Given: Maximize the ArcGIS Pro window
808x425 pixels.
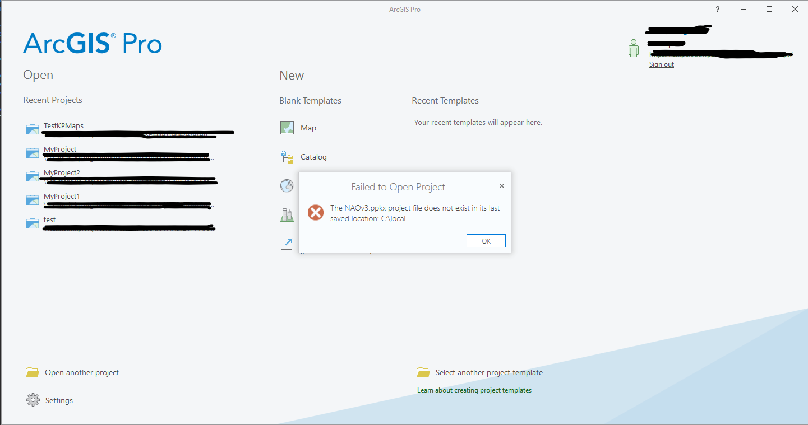Looking at the screenshot, I should pyautogui.click(x=769, y=10).
